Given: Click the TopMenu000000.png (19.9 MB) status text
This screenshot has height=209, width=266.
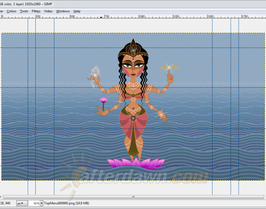Looking at the screenshot, I should tap(66, 203).
